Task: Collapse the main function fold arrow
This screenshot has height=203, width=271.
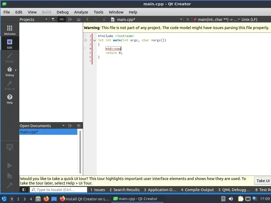Action: (x=94, y=40)
